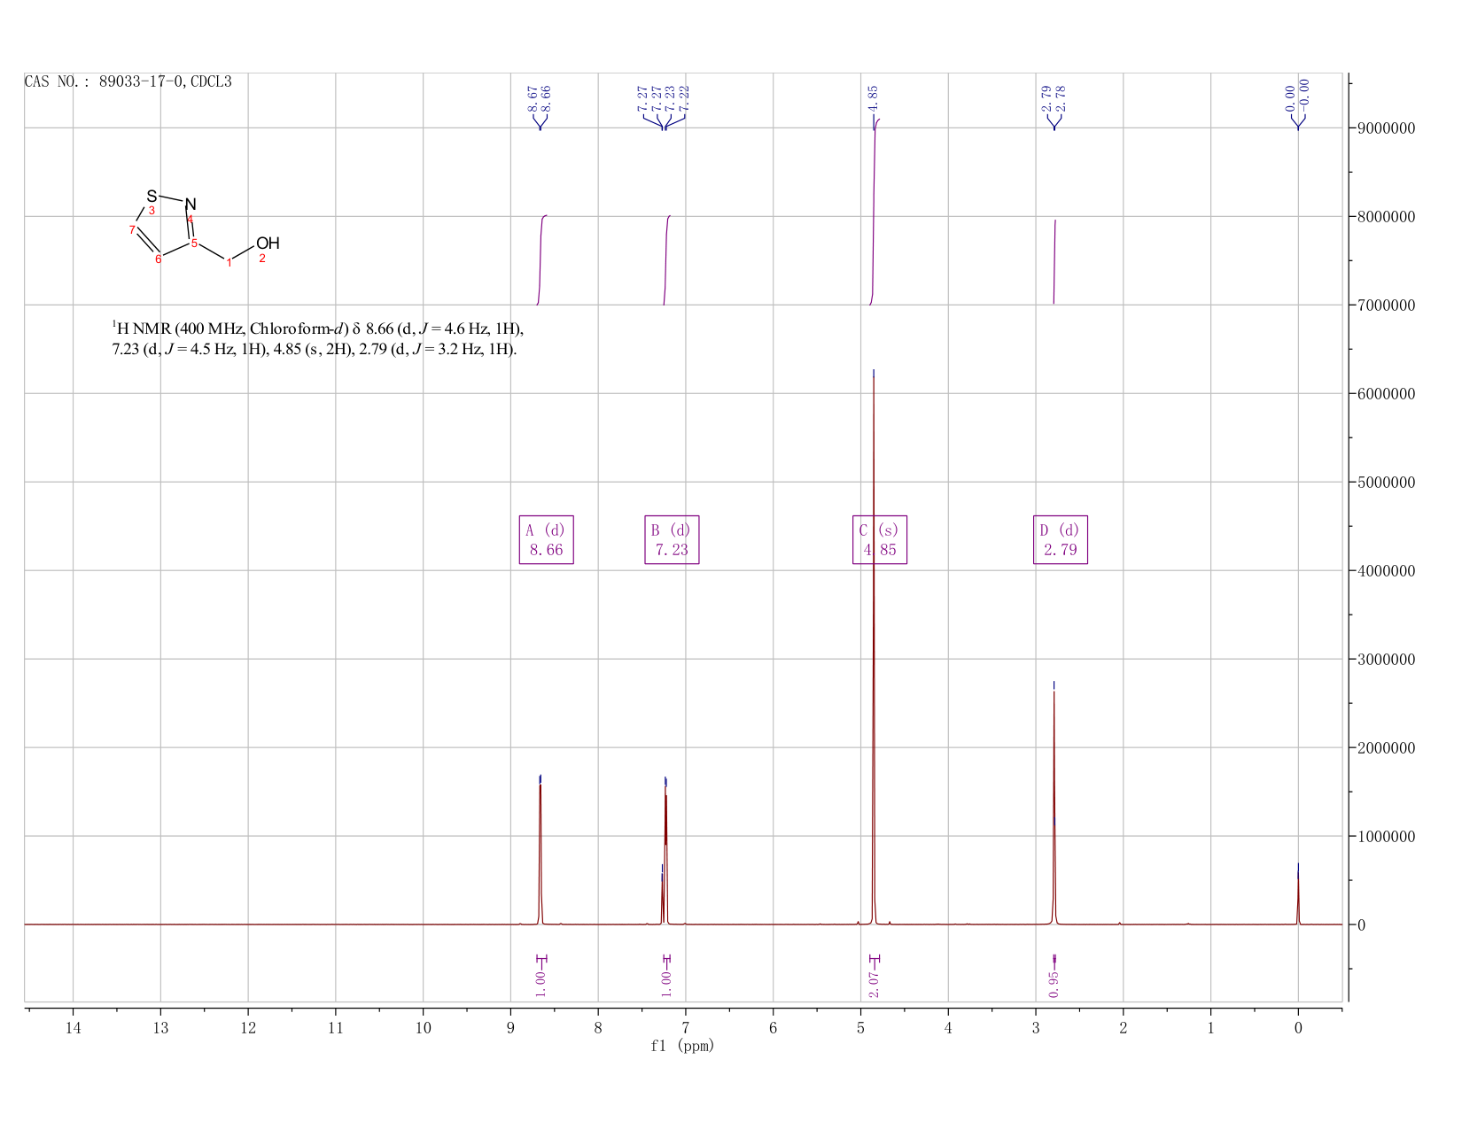The width and height of the screenshot is (1462, 1129).
Task: Click the integral curve above 8.66 peak
Action: [x=541, y=260]
